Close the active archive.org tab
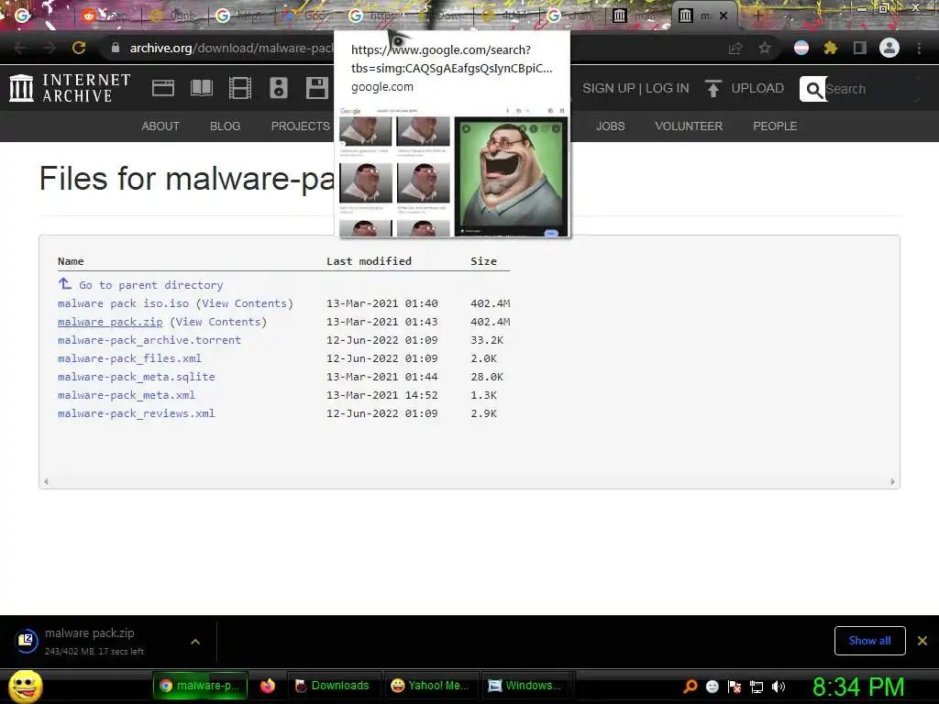The width and height of the screenshot is (939, 704). point(724,16)
